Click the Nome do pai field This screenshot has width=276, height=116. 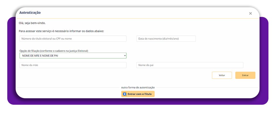pyautogui.click(x=190, y=65)
